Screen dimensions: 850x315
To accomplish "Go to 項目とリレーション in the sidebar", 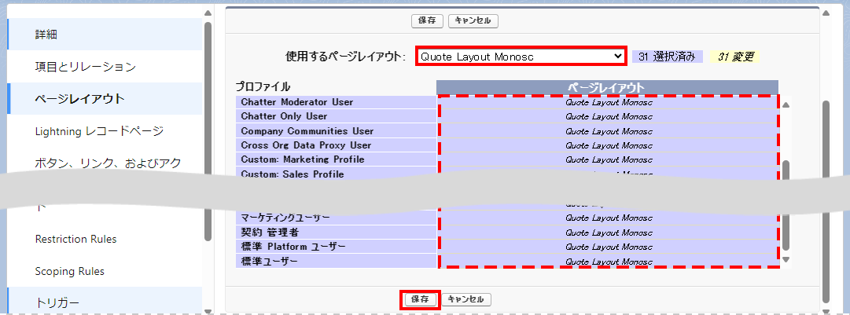I will (86, 67).
